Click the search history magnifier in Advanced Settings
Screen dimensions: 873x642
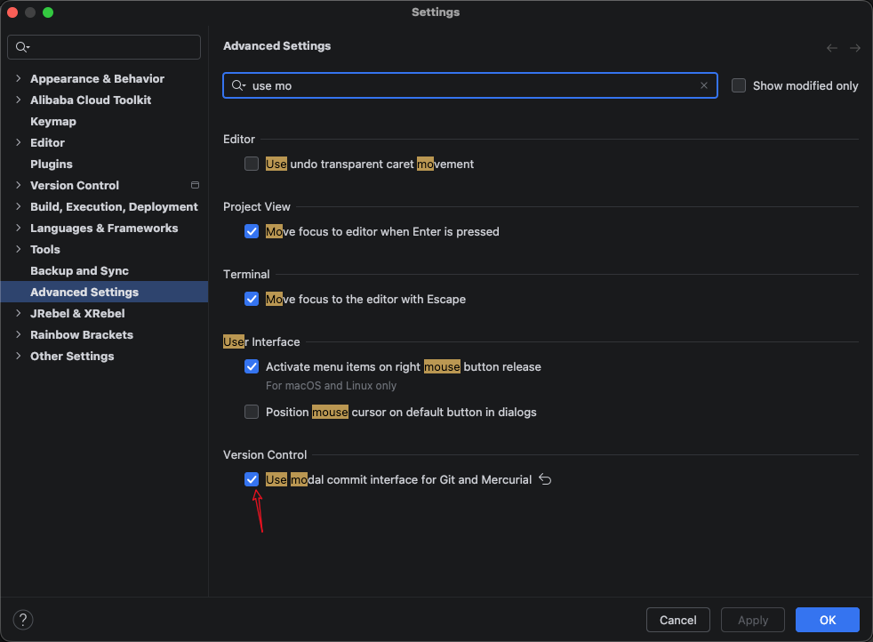tap(237, 85)
